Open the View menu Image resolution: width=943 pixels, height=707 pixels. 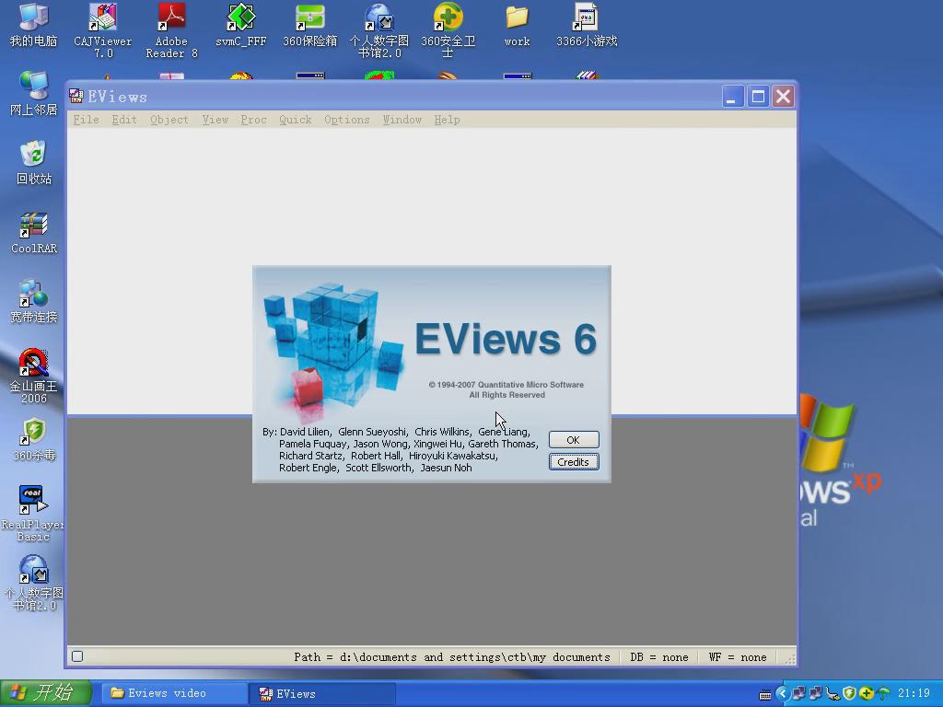click(215, 120)
